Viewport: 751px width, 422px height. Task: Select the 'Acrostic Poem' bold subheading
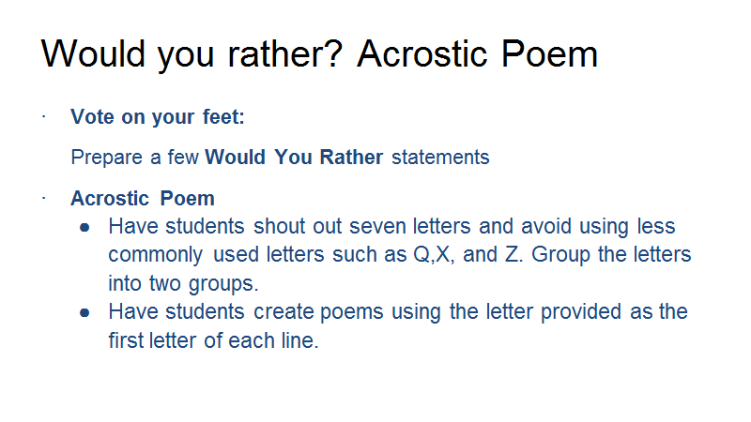pos(143,199)
